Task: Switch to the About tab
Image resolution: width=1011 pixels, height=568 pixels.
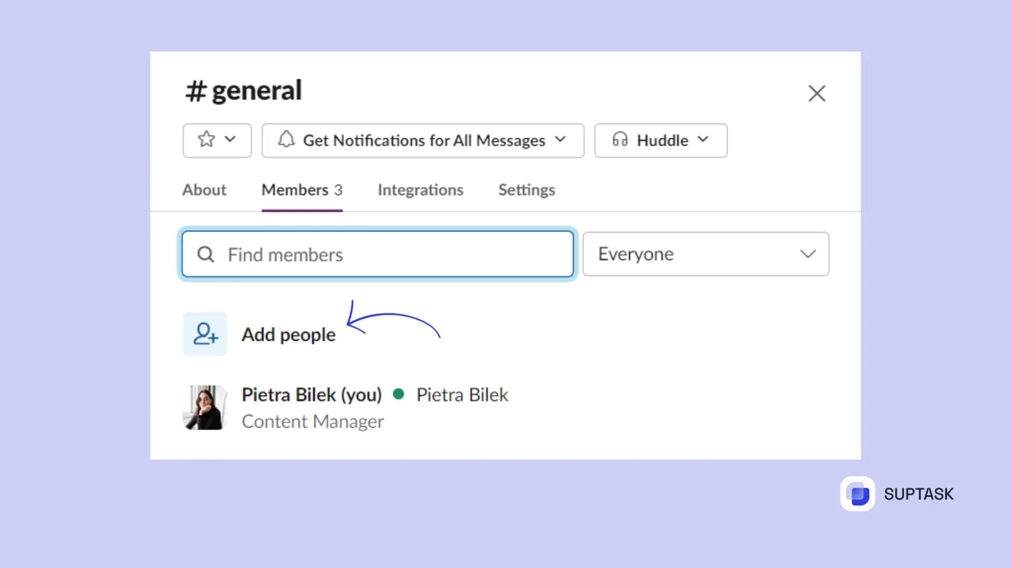Action: click(x=204, y=190)
